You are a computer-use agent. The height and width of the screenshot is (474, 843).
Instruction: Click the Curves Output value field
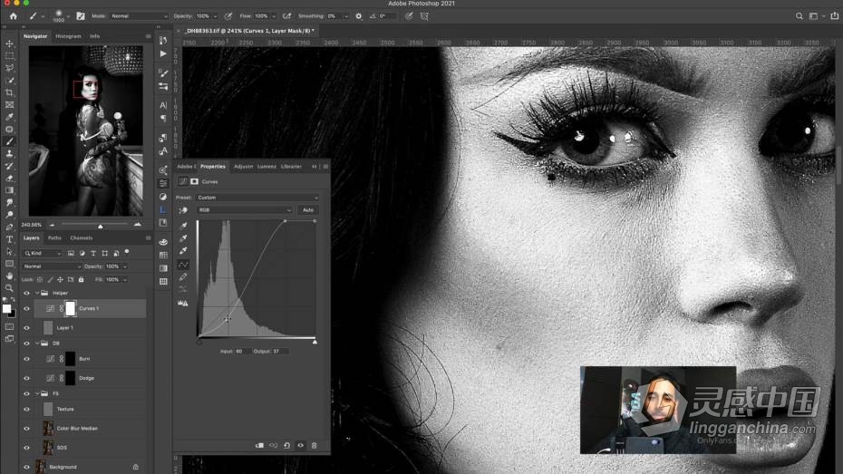click(280, 351)
